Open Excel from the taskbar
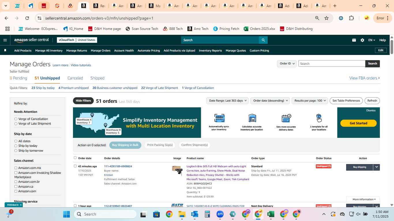This screenshot has width=394, height=221. 271,214
